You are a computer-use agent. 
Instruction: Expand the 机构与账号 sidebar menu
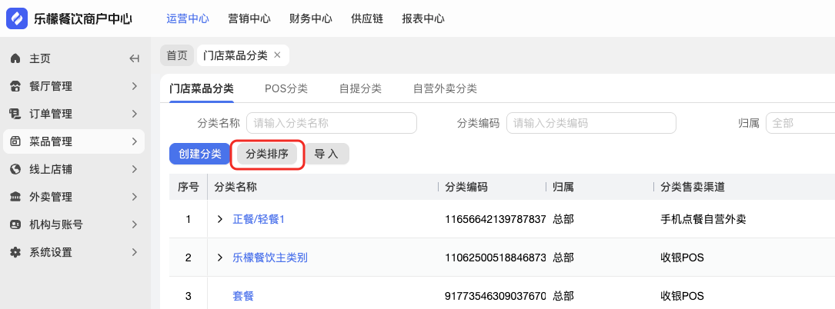[x=134, y=224]
